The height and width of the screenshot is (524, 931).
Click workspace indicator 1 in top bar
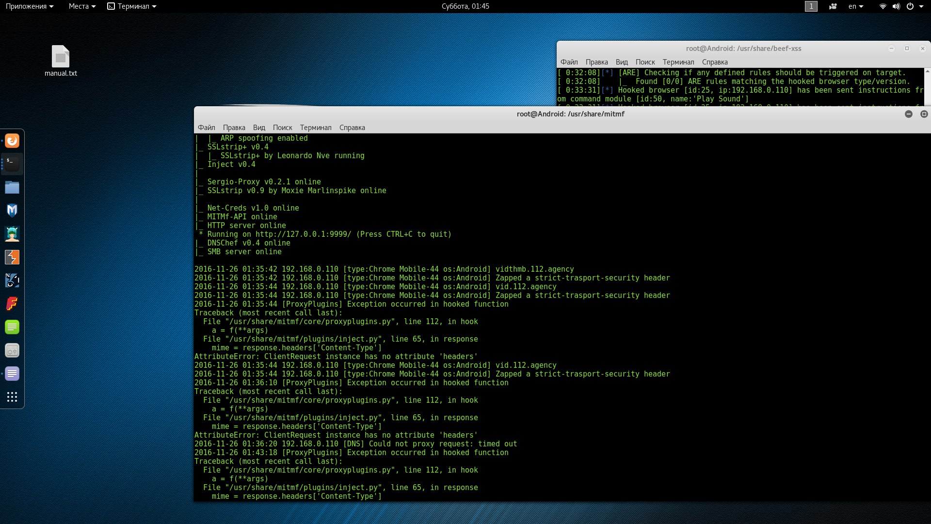[811, 6]
